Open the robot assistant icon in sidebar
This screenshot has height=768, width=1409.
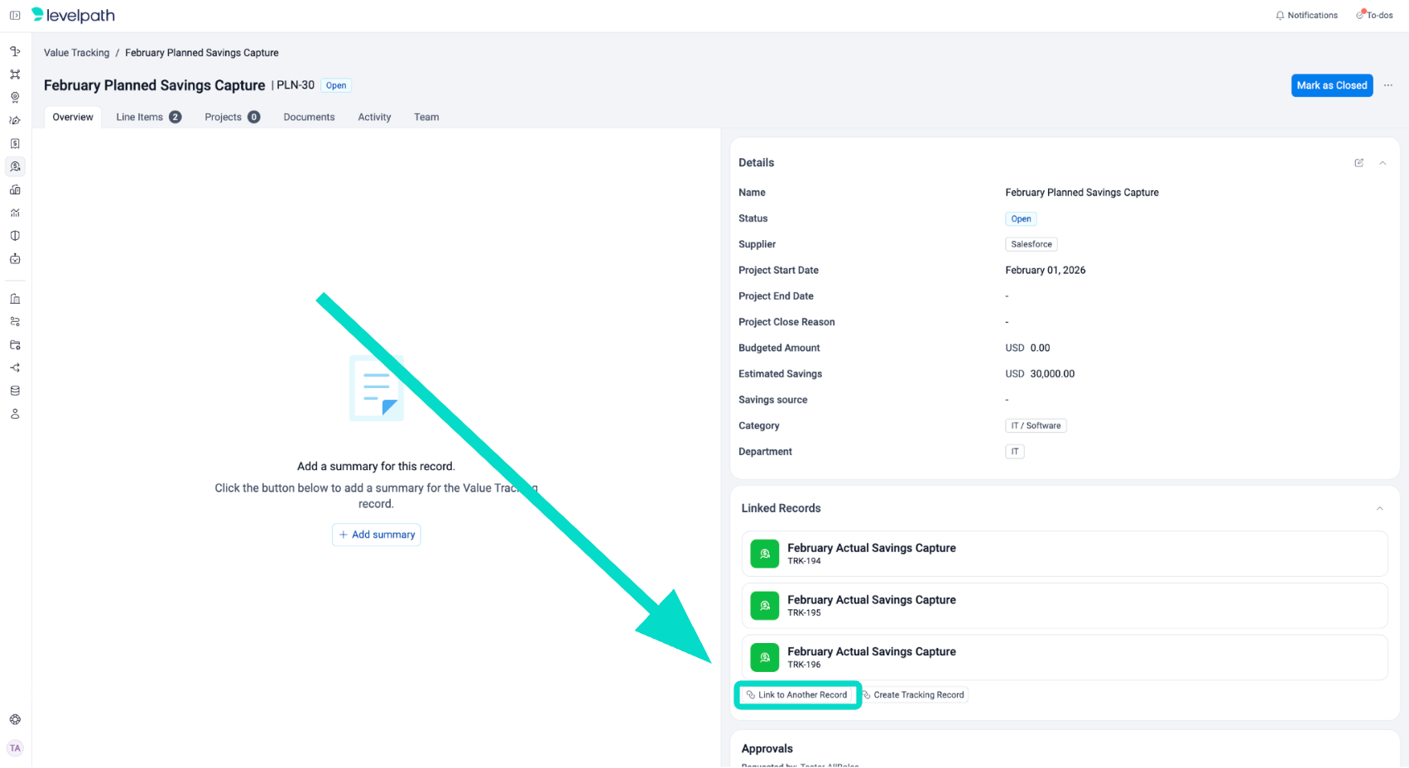[x=15, y=259]
